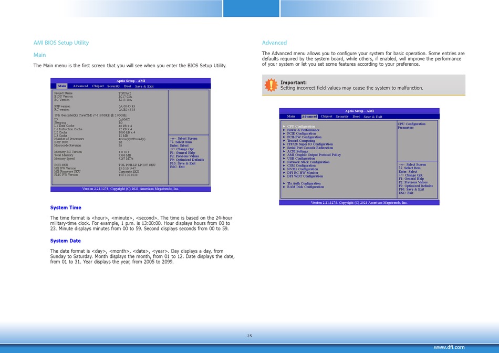This screenshot has width=499, height=353.
Task: Open the highlighted CPU Configuration entry
Action: pyautogui.click(x=301, y=127)
